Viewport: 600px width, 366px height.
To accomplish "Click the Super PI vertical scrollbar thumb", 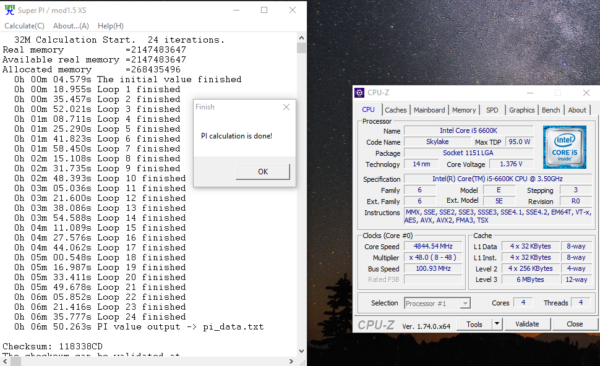I will 301,48.
